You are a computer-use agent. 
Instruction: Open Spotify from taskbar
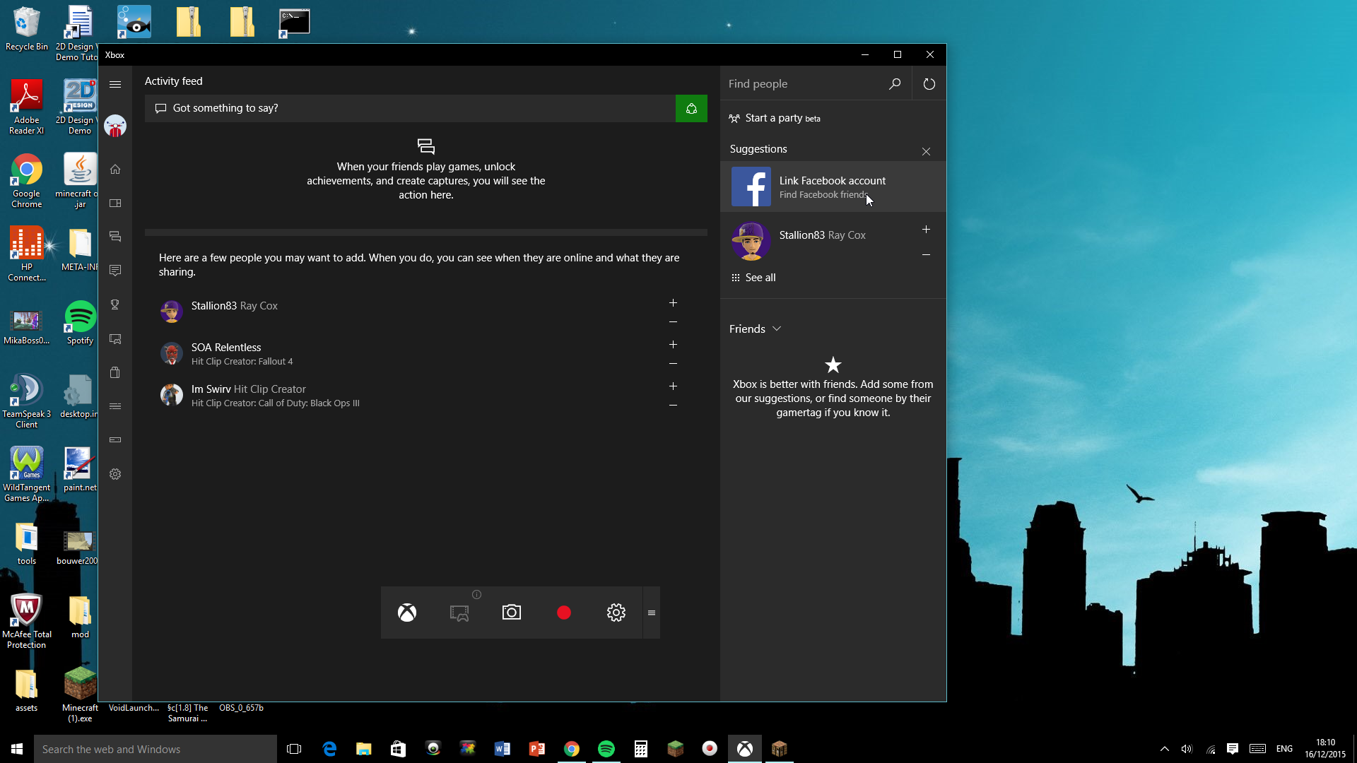click(x=606, y=749)
